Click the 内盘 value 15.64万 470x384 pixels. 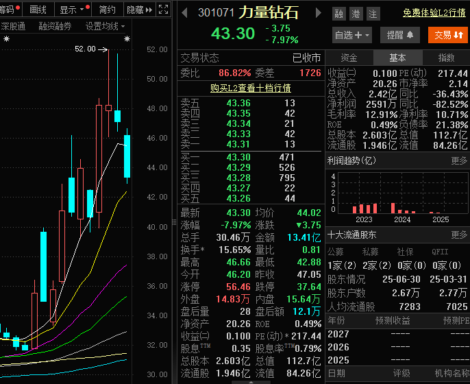(x=304, y=299)
